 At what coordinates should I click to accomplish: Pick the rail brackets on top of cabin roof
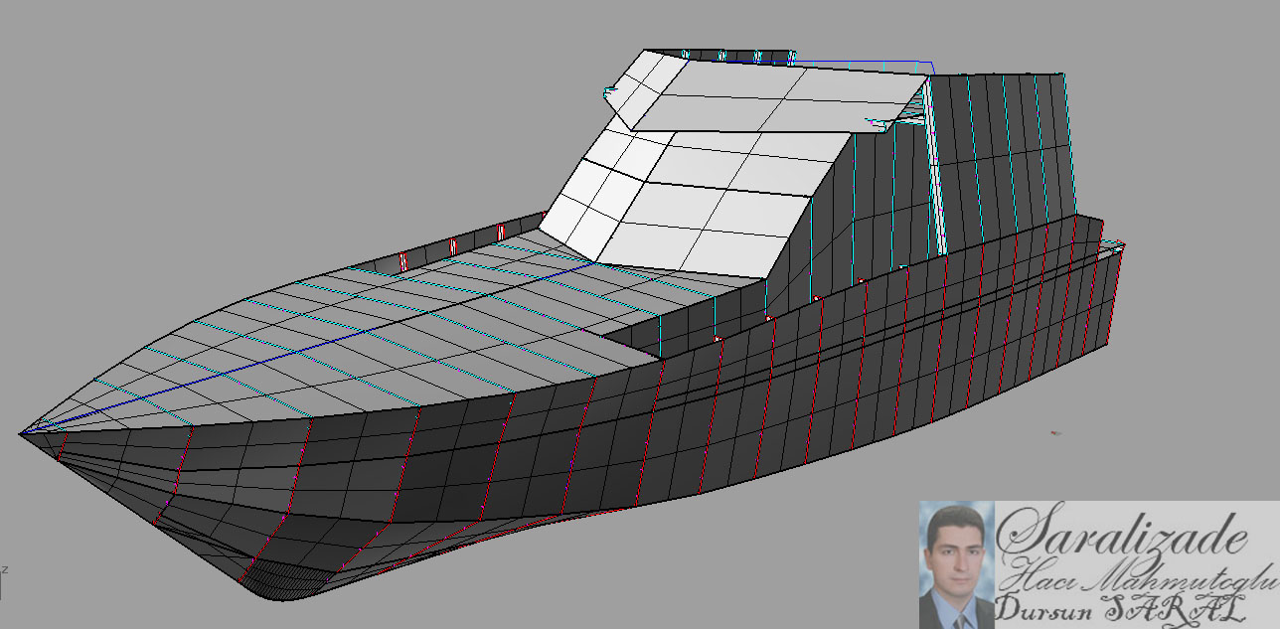740,56
